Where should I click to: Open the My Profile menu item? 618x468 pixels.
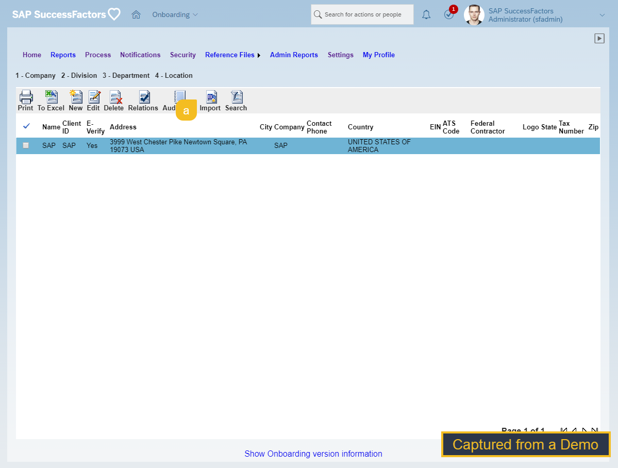click(x=379, y=55)
